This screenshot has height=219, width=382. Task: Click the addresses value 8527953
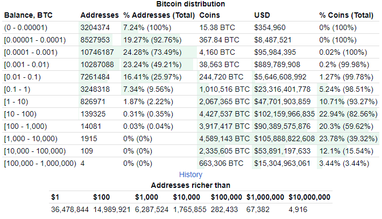[95, 40]
